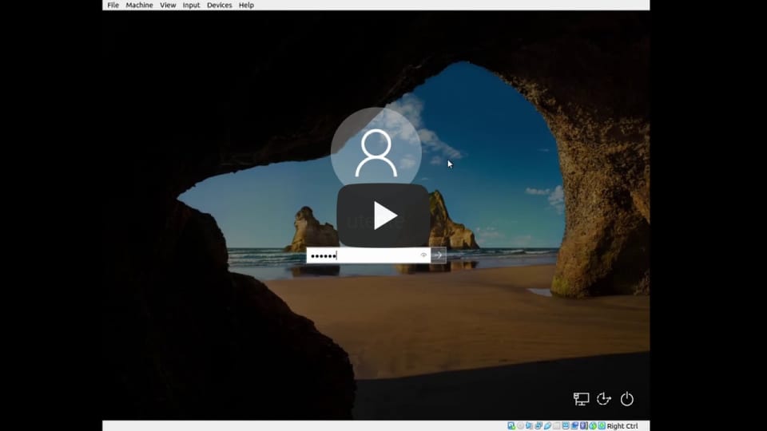The height and width of the screenshot is (431, 767).
Task: Click the shared folders status icon
Action: tap(556, 425)
